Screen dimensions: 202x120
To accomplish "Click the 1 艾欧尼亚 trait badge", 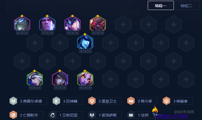I will [66, 115].
